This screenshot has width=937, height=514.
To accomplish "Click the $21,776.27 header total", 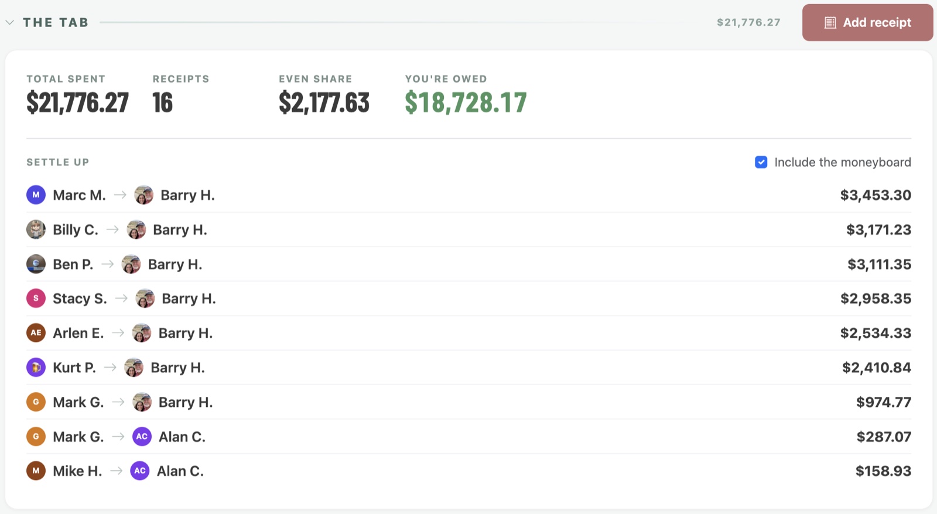I will point(748,22).
